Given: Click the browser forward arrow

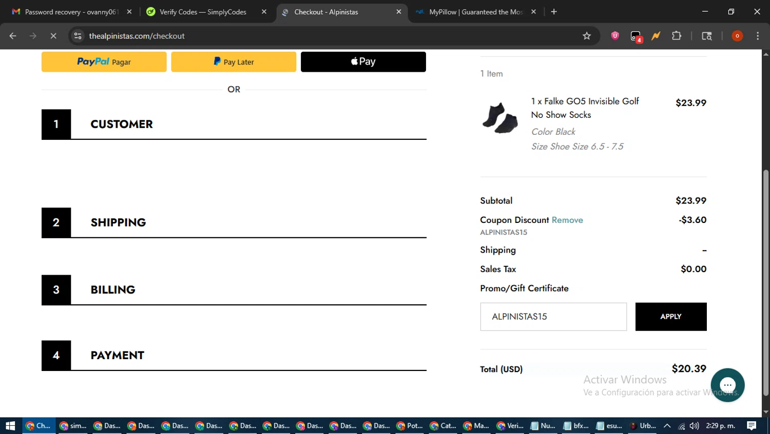Looking at the screenshot, I should tap(33, 36).
